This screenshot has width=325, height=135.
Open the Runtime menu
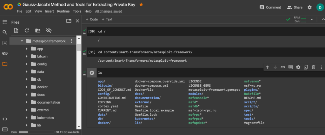click(63, 11)
